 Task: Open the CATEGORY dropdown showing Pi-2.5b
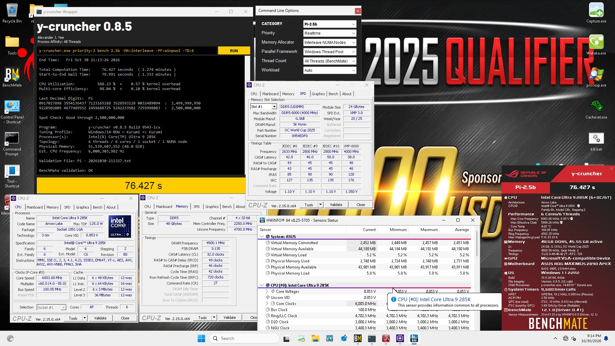point(330,24)
